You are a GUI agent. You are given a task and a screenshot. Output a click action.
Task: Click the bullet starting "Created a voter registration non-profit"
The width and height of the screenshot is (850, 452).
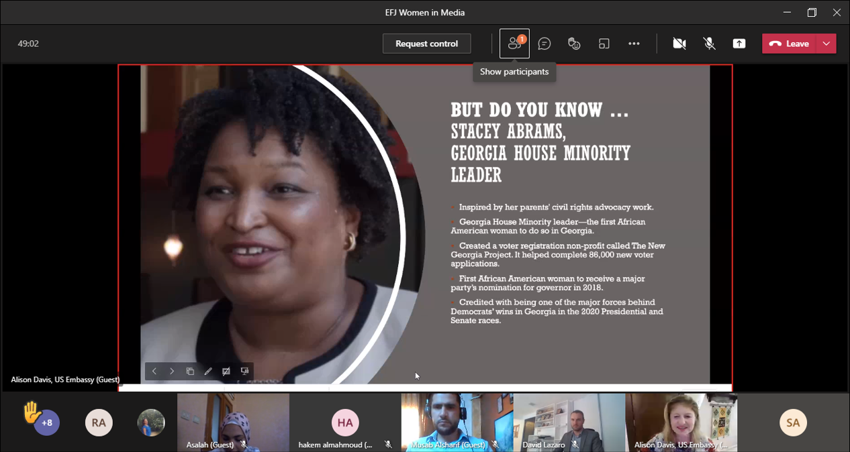point(558,255)
